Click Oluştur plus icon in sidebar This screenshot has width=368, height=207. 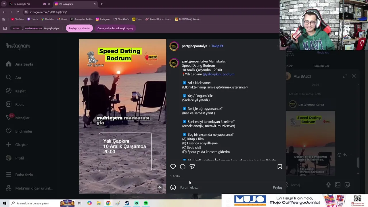9,145
